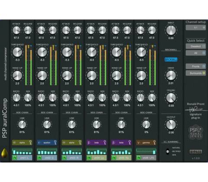This screenshot has height=182, width=208.
Task: Click the ch01 L channel name label
Action: 25,158
